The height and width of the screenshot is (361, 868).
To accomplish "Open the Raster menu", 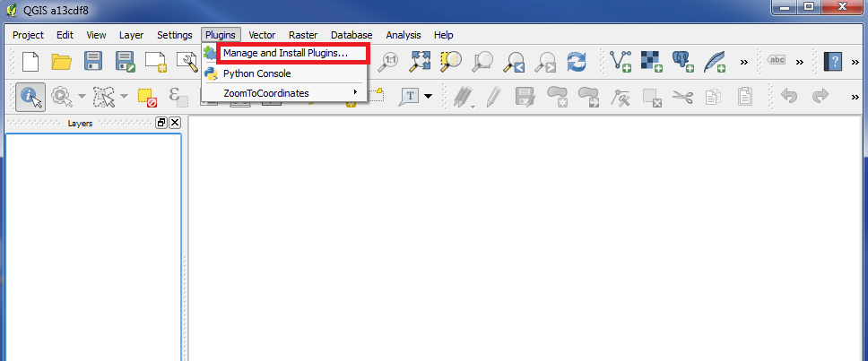I will tap(303, 35).
